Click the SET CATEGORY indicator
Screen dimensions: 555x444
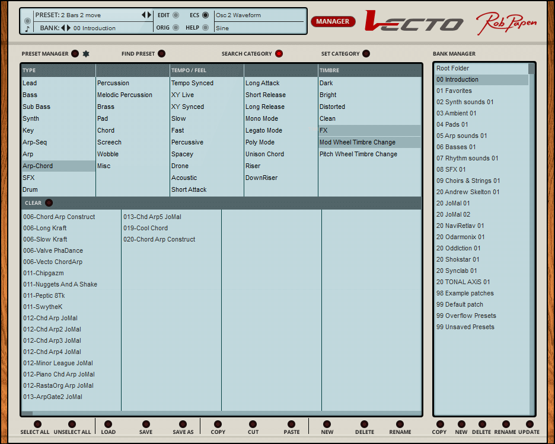366,53
